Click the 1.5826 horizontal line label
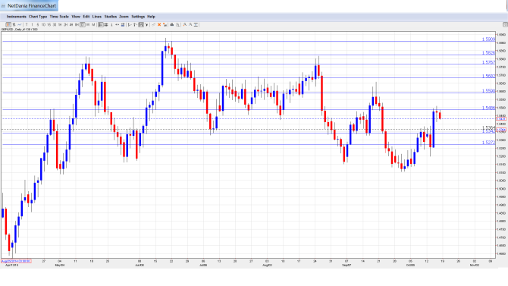This screenshot has width=508, height=286. (488, 53)
